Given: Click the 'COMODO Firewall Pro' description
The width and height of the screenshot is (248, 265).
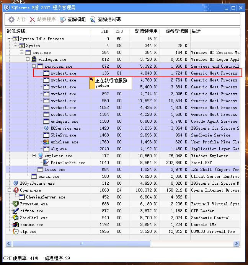Looking at the screenshot, I should click(213, 231).
